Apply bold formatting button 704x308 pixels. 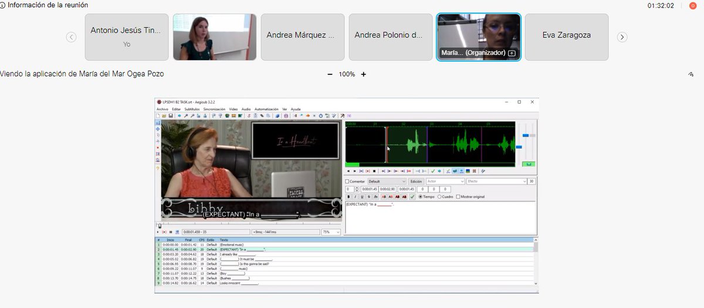[348, 197]
